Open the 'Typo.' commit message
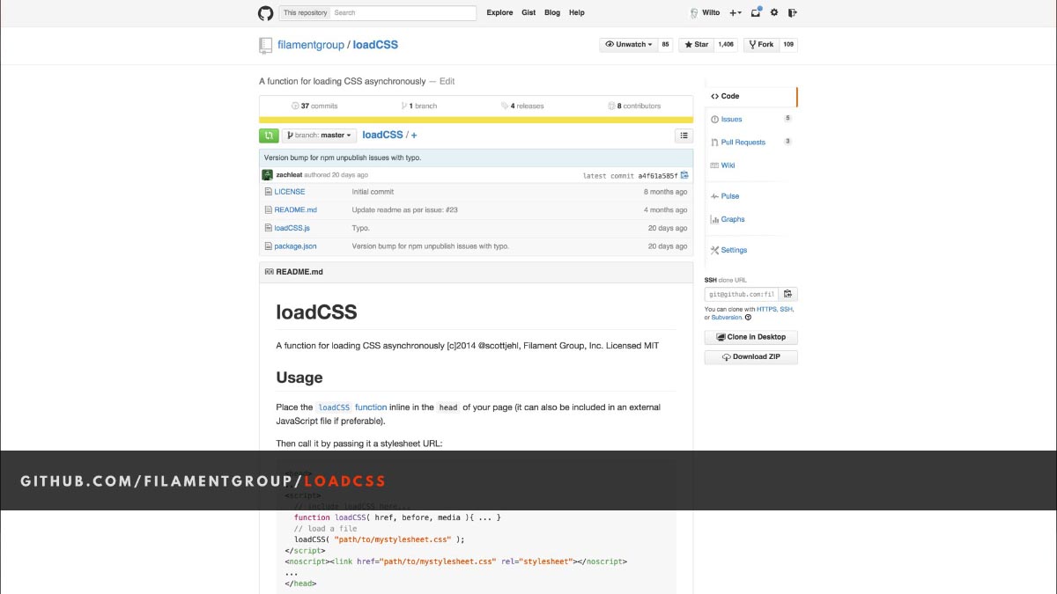Image resolution: width=1057 pixels, height=594 pixels. click(x=361, y=228)
